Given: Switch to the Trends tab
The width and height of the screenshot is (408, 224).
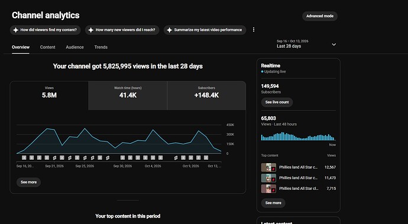Looking at the screenshot, I should point(101,47).
